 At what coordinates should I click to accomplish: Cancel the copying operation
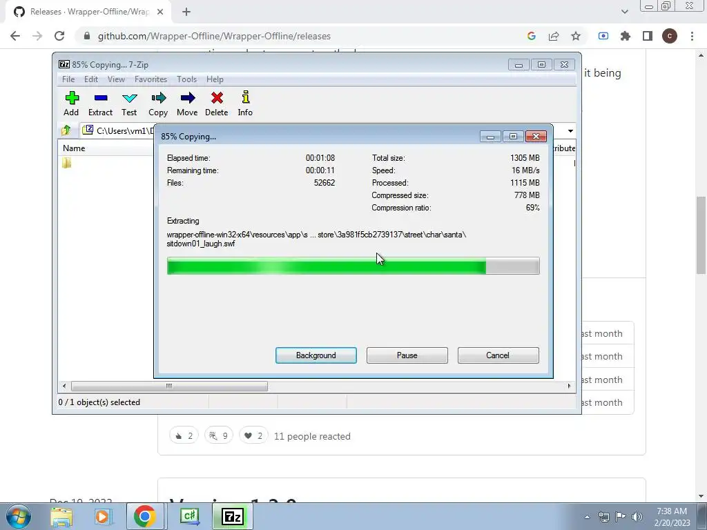point(498,355)
